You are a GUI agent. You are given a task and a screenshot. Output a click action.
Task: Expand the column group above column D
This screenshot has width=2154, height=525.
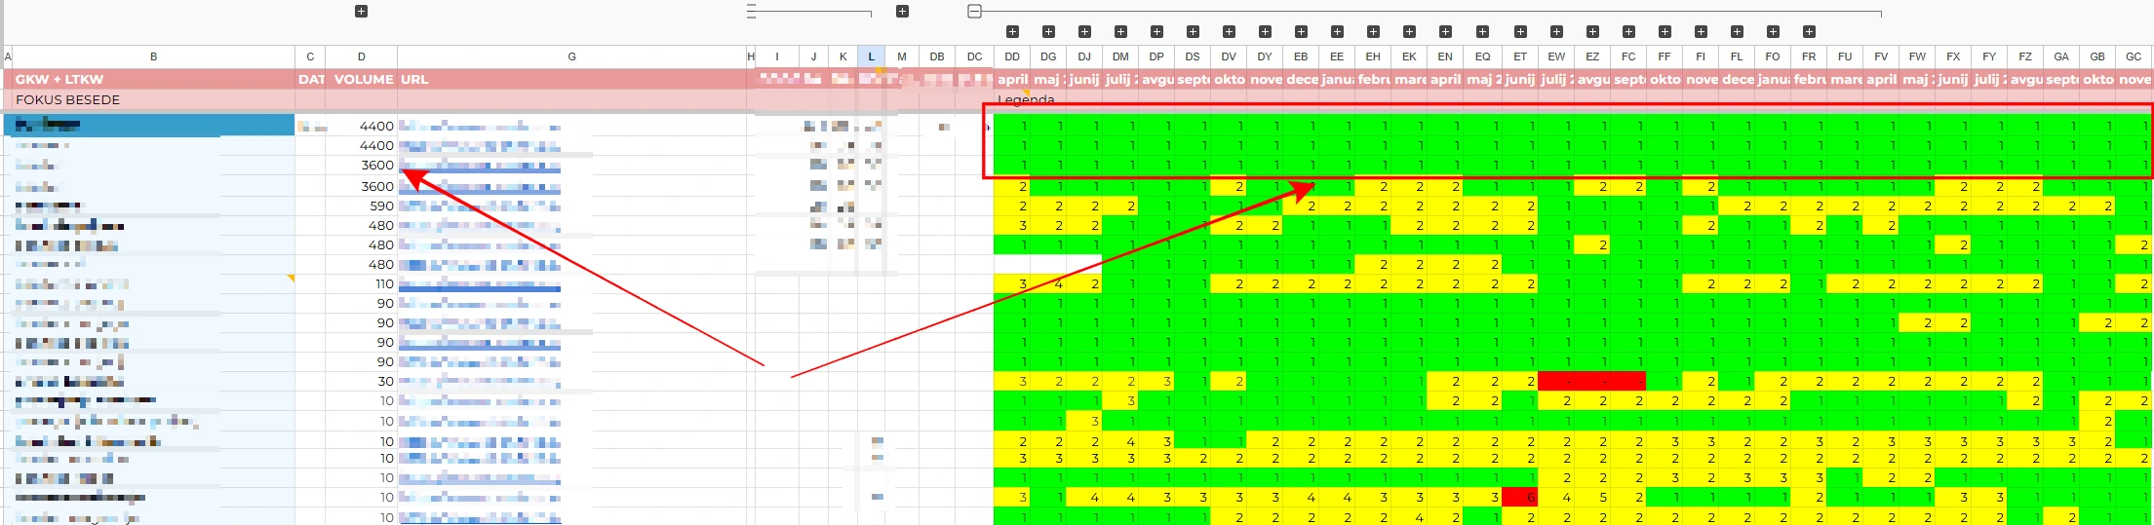pos(361,12)
